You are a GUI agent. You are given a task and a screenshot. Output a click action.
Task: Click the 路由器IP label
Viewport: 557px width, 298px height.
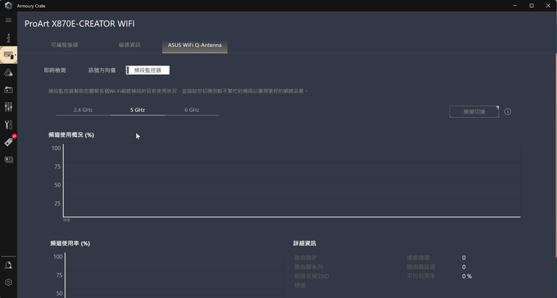pos(305,257)
